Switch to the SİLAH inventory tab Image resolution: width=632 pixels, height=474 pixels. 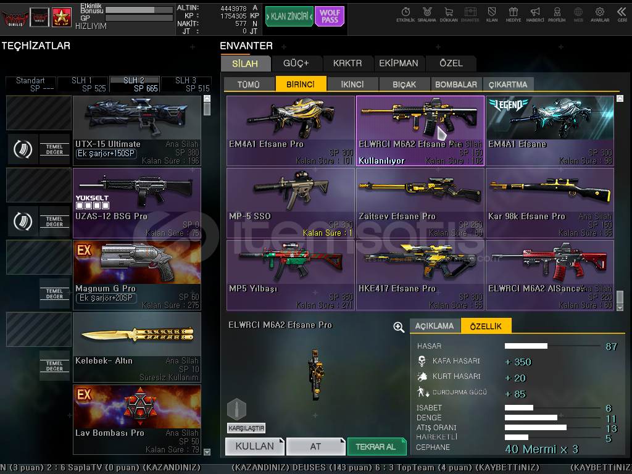(x=245, y=64)
